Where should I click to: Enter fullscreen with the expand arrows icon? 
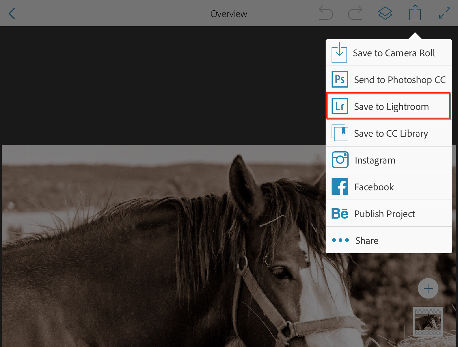pos(445,13)
